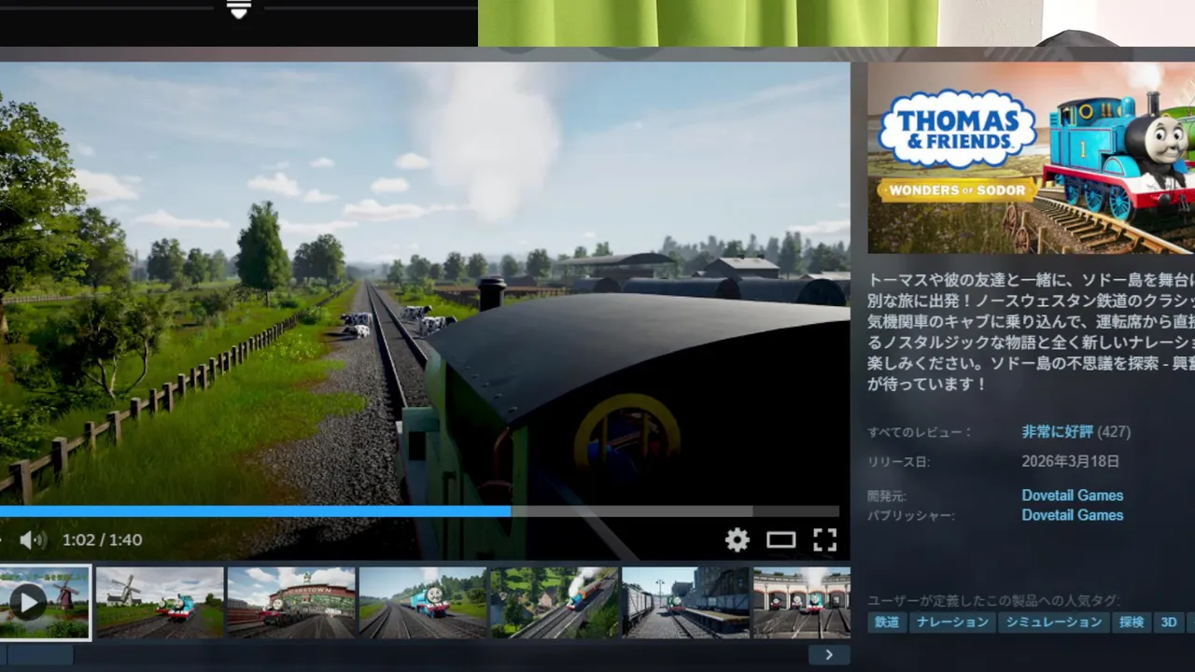
Task: Select the 鉄道 tag
Action: pyautogui.click(x=887, y=622)
